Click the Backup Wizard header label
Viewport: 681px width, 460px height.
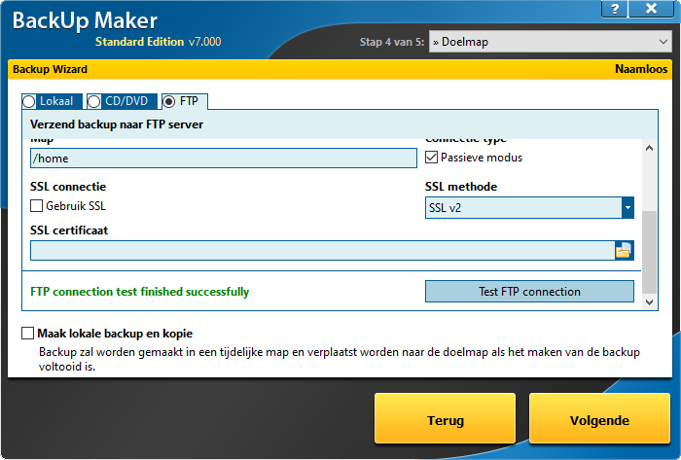coord(50,69)
